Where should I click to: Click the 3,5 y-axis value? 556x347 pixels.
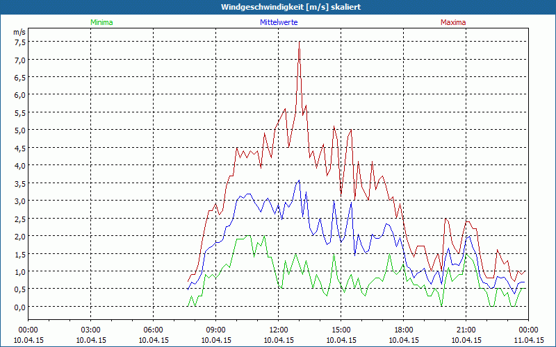click(20, 183)
